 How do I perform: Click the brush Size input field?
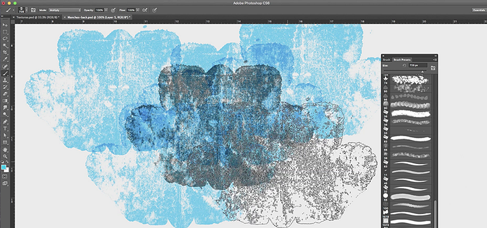coord(418,65)
